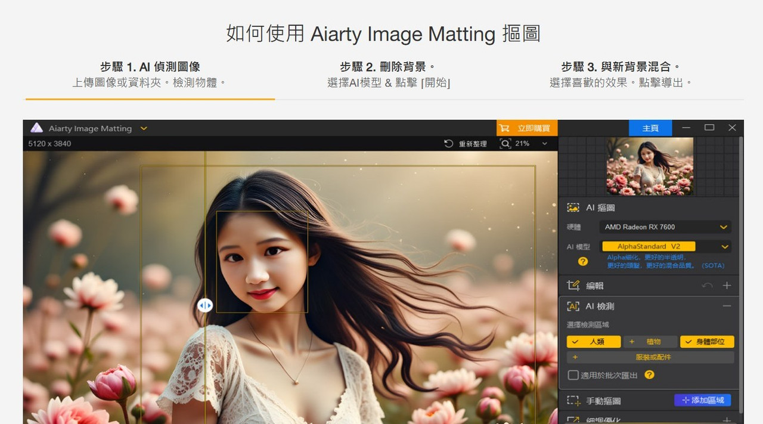Select the 步驟 1. AI 偵測圖像 tab
Viewport: 763px width, 424px height.
pyautogui.click(x=150, y=75)
